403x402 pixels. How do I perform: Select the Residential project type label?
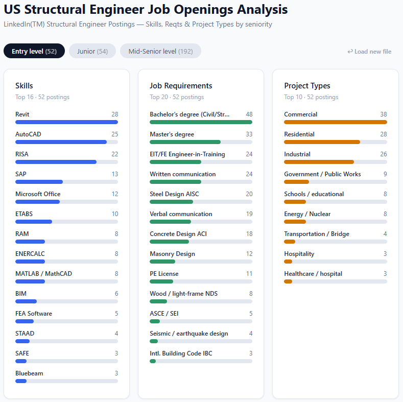pos(299,134)
